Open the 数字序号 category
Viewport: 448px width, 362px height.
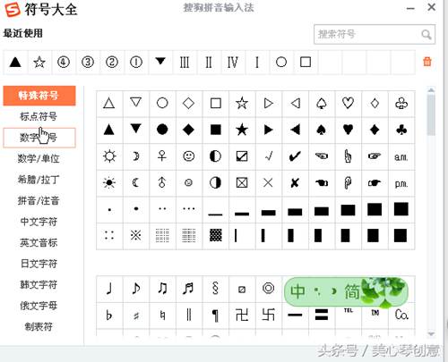tap(39, 138)
